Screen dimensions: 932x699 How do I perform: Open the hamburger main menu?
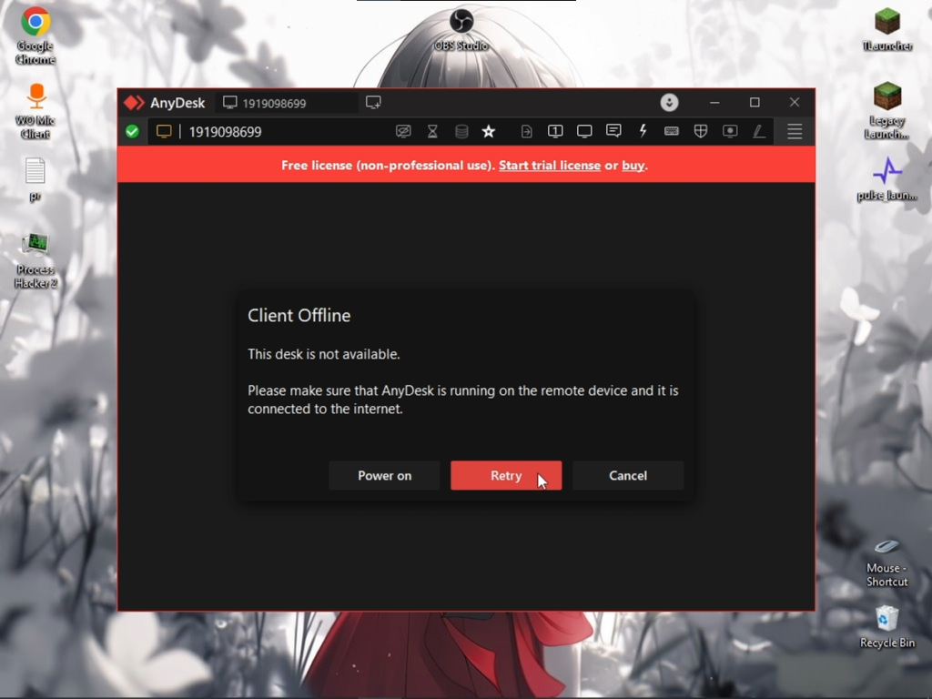(795, 131)
